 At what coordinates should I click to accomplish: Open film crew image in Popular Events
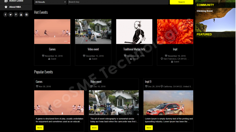click(x=114, y=103)
